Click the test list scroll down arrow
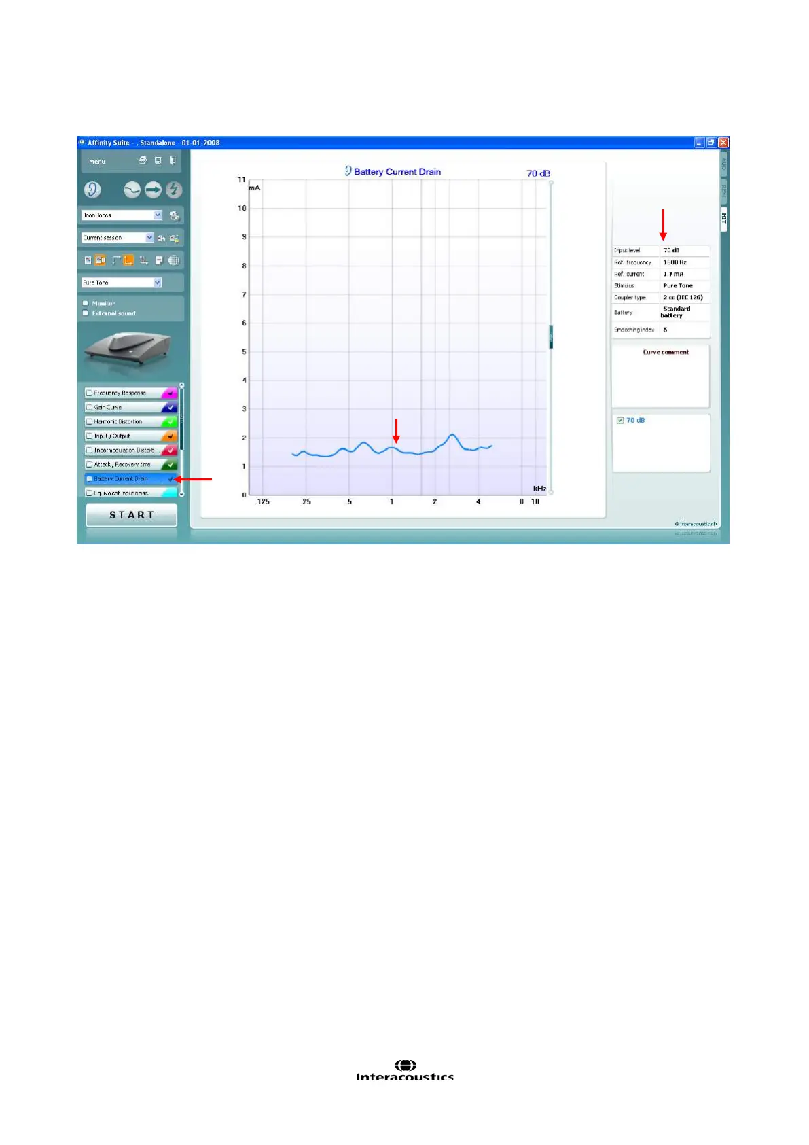 click(181, 494)
